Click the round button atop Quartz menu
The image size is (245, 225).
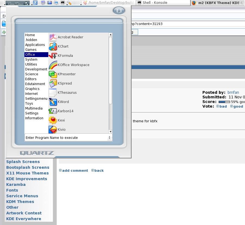[119, 11]
